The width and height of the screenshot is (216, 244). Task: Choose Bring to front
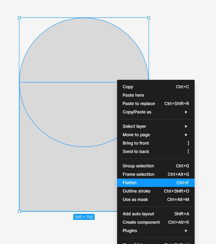click(156, 143)
